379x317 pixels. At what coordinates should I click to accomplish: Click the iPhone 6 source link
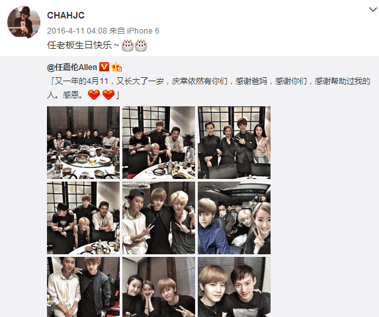pos(143,31)
